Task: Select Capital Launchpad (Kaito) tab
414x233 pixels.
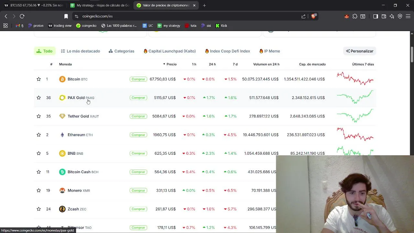Action: pyautogui.click(x=169, y=51)
